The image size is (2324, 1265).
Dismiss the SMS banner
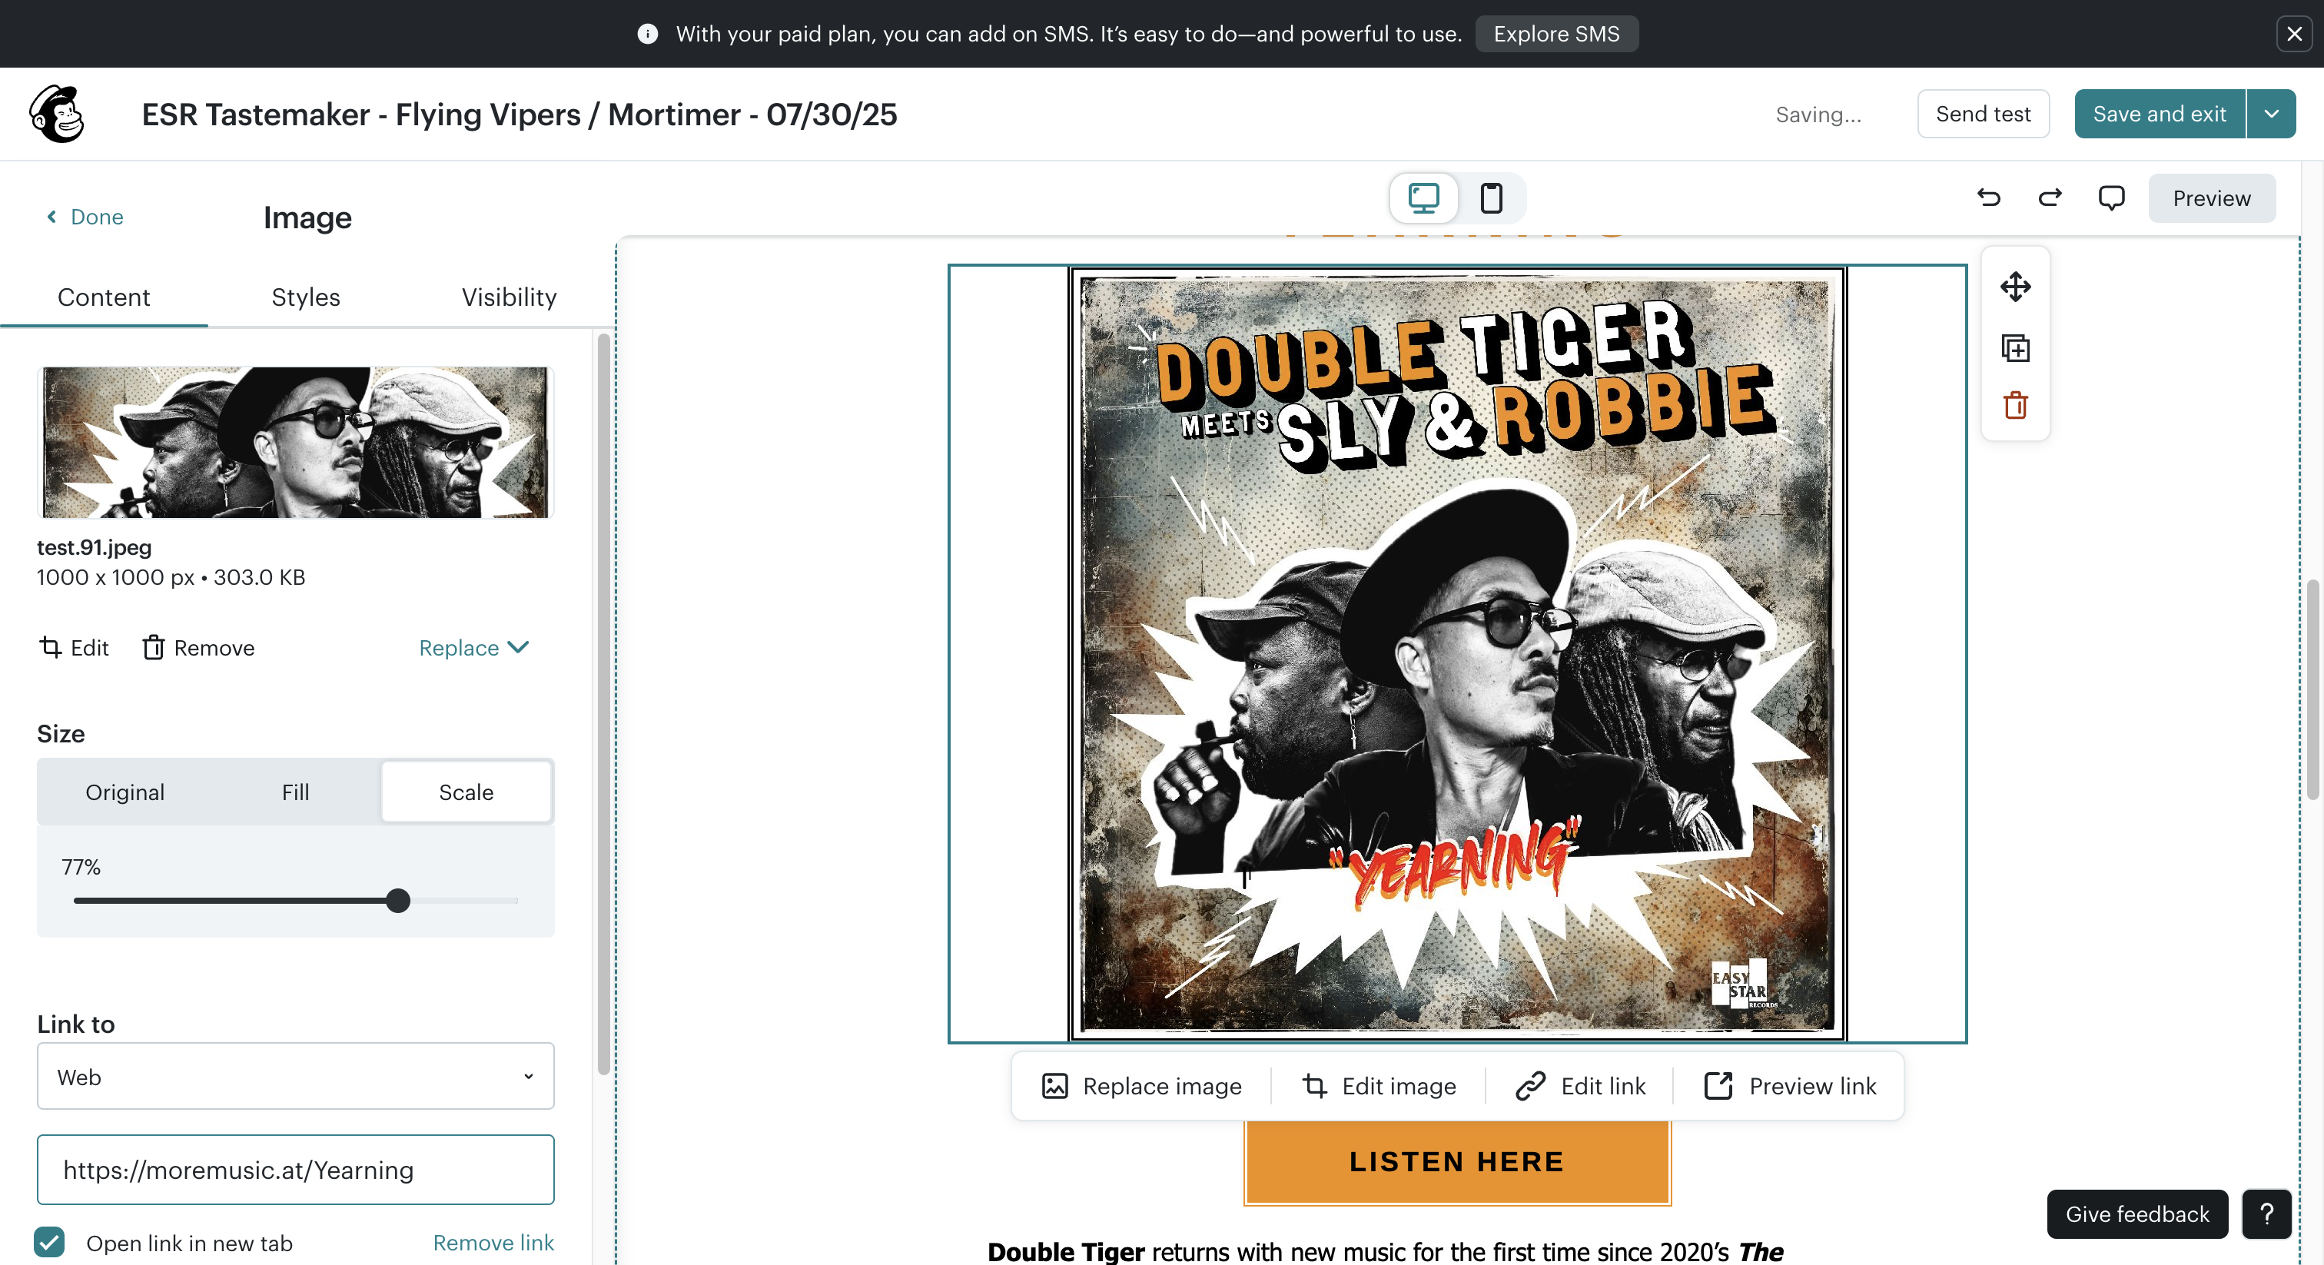tap(2294, 33)
